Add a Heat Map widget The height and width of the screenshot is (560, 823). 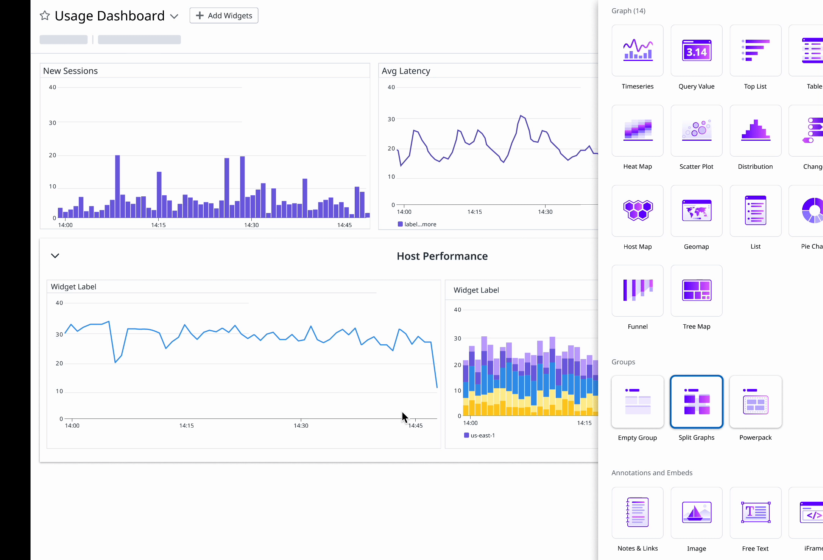tap(638, 131)
